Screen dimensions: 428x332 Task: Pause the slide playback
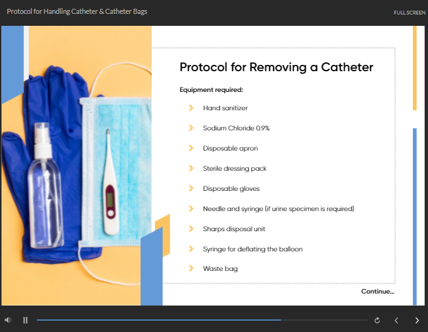[25, 320]
